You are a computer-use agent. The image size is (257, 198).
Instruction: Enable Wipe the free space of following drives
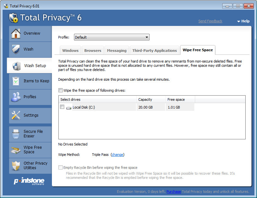click(60, 90)
